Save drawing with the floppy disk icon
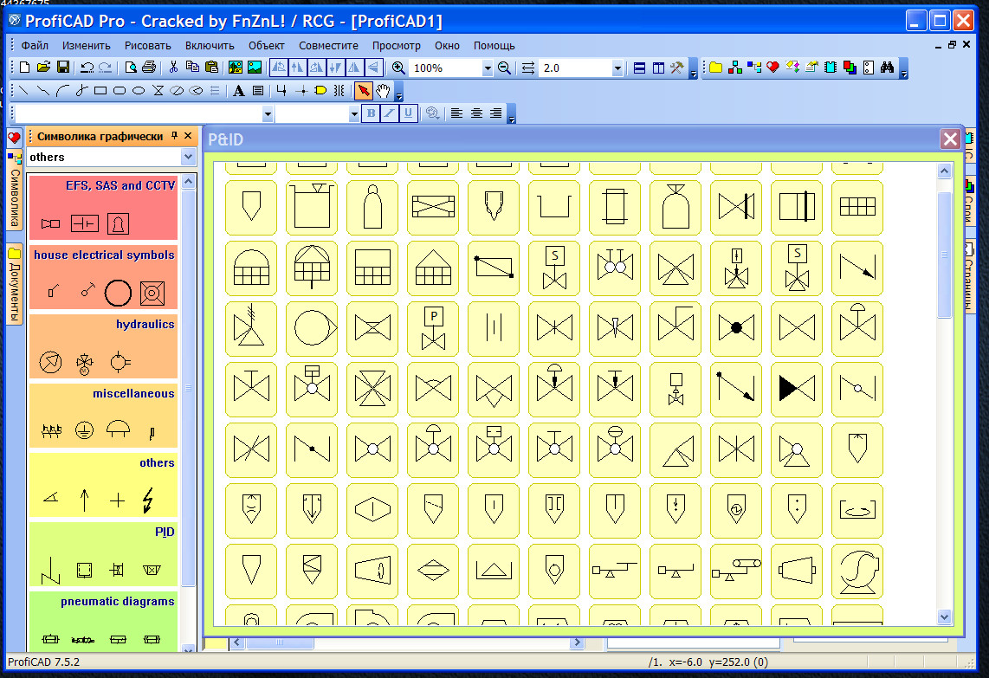The image size is (989, 678). point(62,68)
